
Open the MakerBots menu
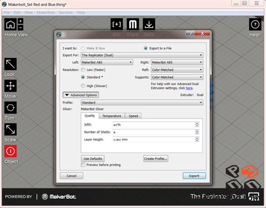(46, 12)
